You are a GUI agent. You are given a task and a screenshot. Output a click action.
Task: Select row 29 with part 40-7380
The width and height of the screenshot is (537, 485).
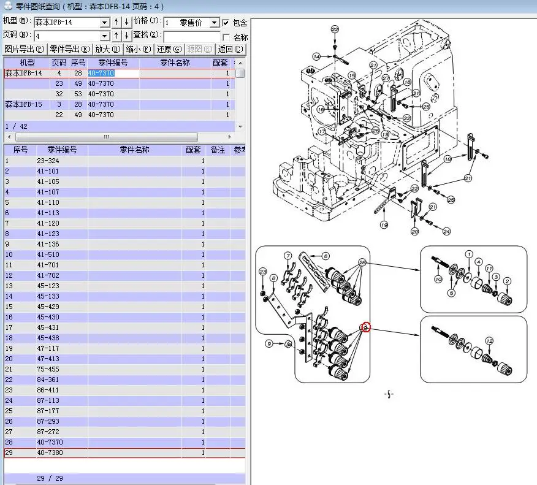(x=124, y=453)
